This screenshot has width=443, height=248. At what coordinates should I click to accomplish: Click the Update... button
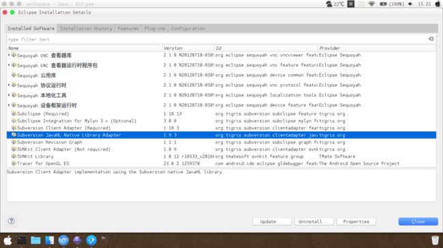tap(272, 222)
